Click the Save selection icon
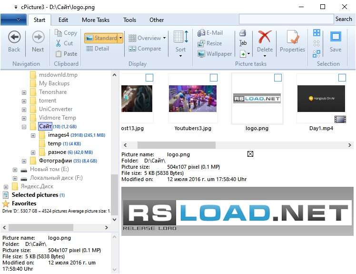Image resolution: width=356 pixels, height=274 pixels. point(336,37)
